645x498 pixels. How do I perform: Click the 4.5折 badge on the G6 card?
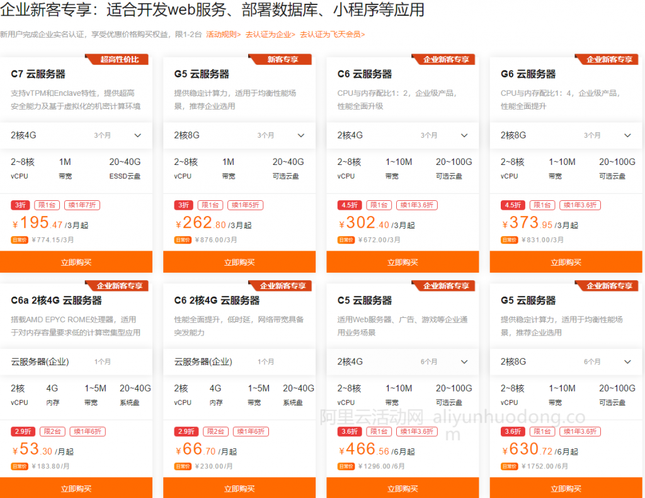click(x=513, y=205)
